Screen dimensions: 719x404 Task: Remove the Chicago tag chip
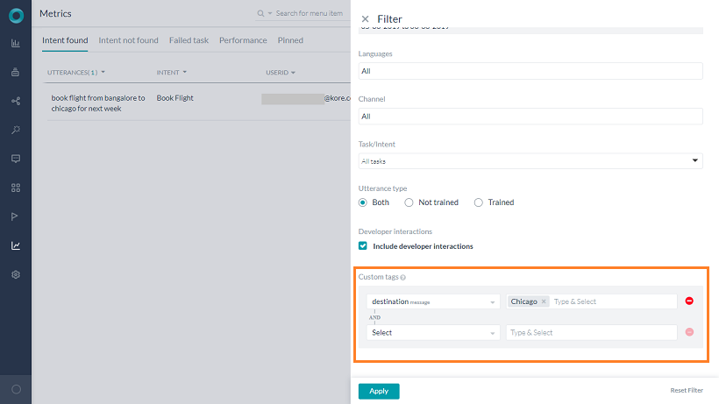(544, 301)
